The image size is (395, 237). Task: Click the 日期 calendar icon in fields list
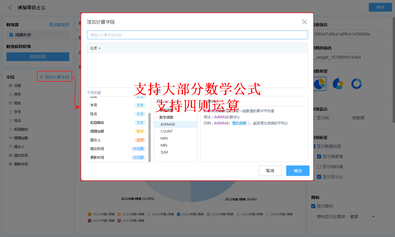[10, 86]
